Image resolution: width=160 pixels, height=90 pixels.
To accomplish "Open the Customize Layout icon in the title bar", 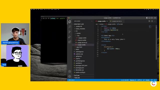I will click(155, 18).
